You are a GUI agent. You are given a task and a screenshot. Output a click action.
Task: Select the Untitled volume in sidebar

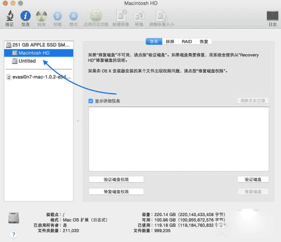[39, 61]
